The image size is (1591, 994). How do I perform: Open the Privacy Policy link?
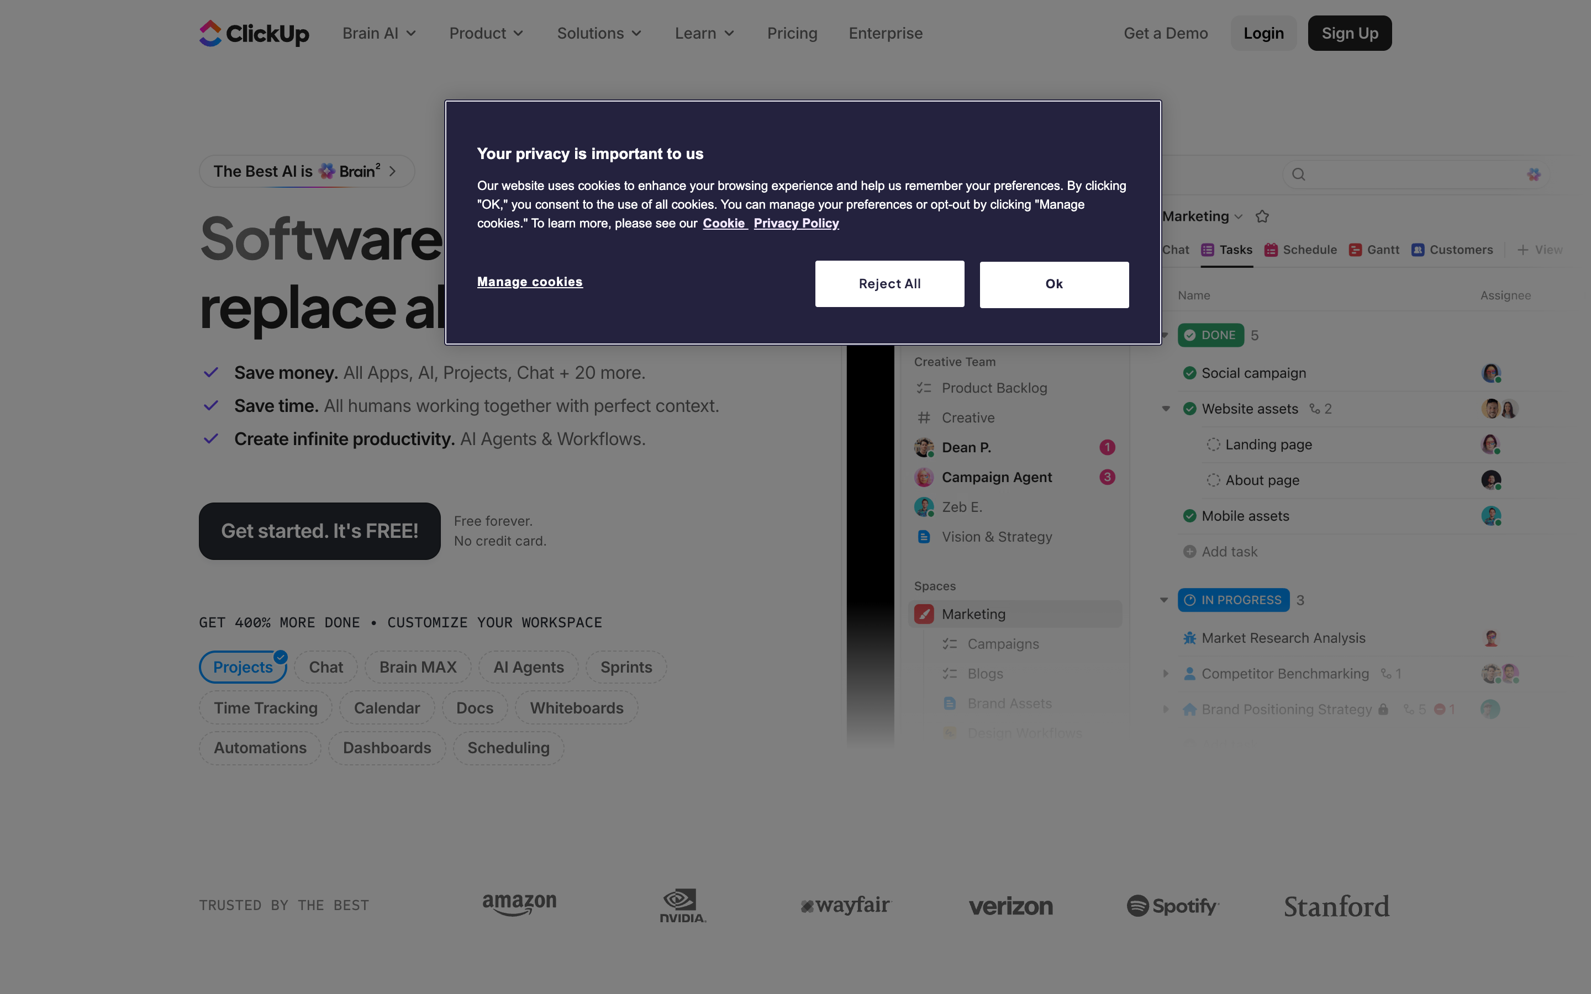pyautogui.click(x=796, y=223)
